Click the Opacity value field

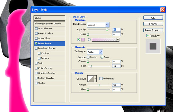[x=116, y=30]
